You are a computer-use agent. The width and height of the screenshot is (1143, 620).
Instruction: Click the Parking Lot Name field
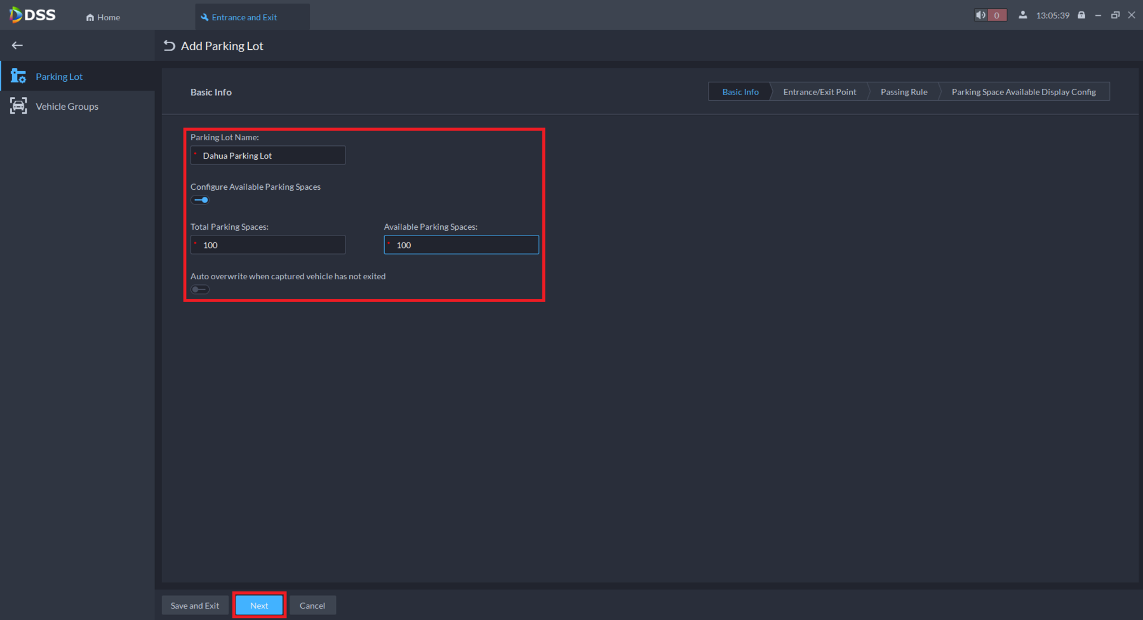[268, 155]
